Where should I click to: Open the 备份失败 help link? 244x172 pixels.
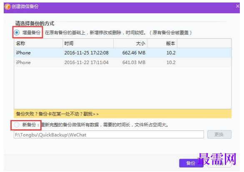57,114
